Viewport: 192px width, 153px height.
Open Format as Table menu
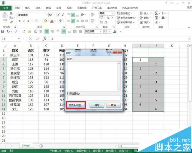coord(126,18)
